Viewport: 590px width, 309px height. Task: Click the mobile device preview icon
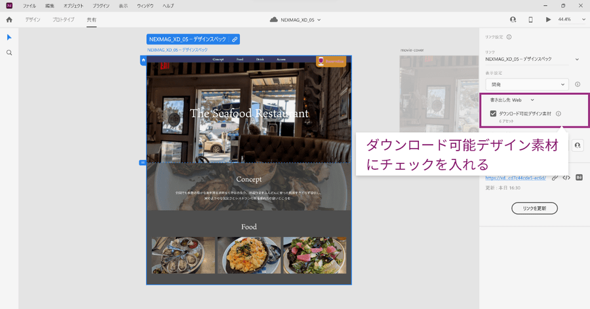click(530, 20)
